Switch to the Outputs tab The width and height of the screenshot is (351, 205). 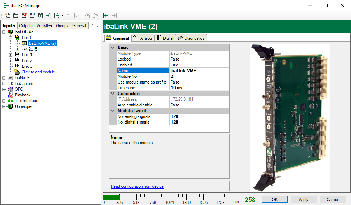coord(26,25)
